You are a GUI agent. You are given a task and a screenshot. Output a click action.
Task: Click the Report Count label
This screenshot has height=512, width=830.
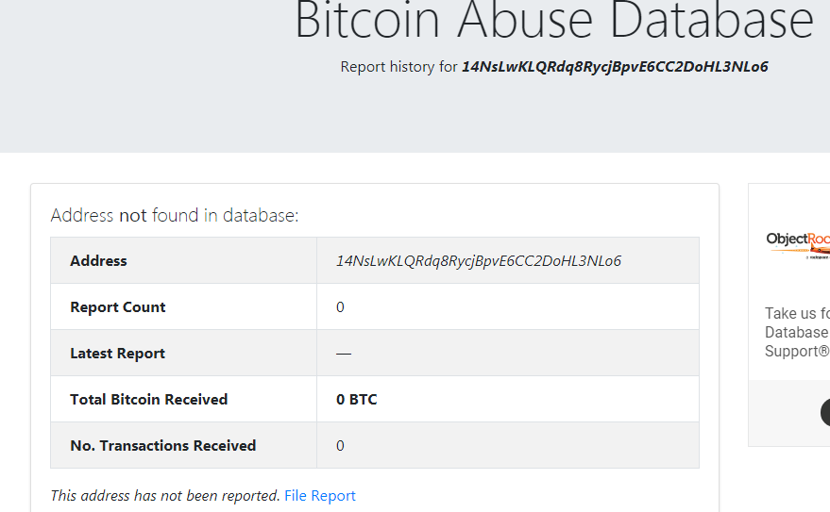tap(117, 306)
